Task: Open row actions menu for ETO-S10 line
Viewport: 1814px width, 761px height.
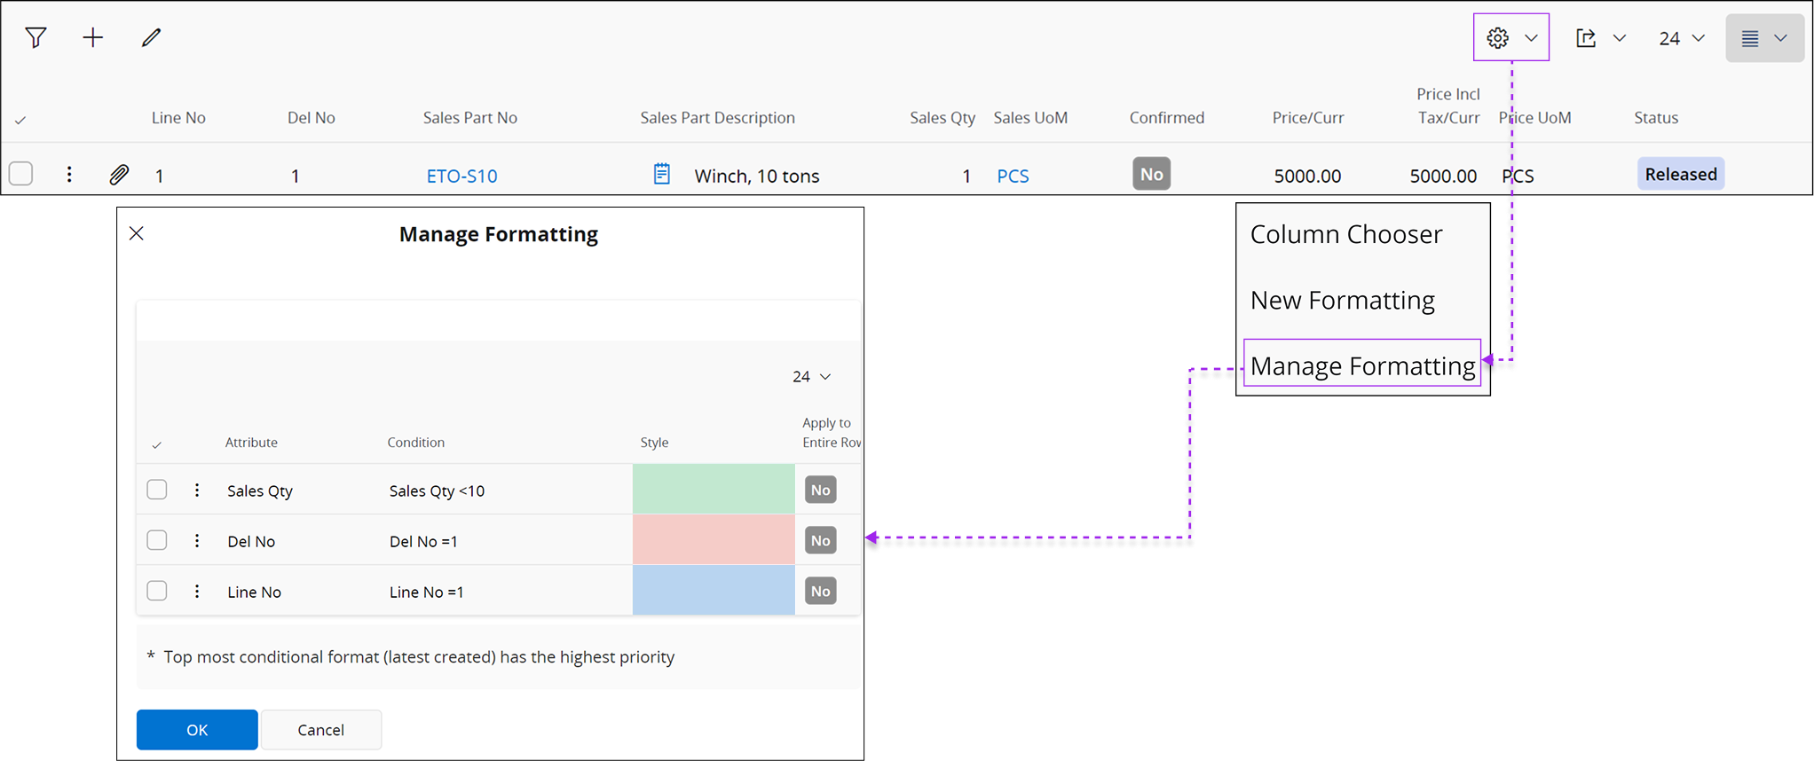Action: coord(69,174)
